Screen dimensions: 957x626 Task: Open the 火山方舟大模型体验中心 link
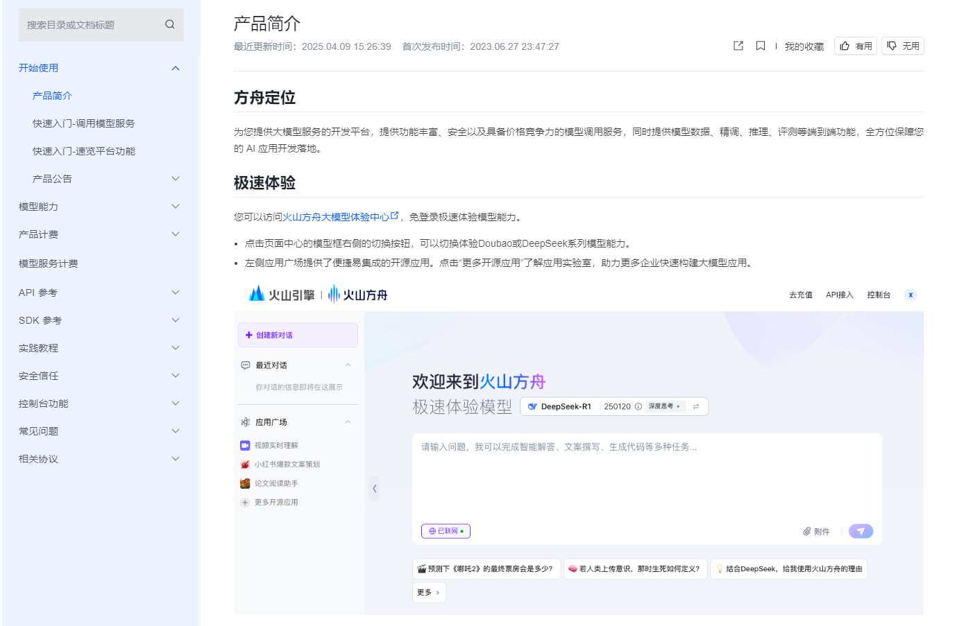pyautogui.click(x=340, y=217)
